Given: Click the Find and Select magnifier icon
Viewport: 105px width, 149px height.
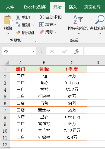Looking at the screenshot, I should pyautogui.click(x=100, y=19).
